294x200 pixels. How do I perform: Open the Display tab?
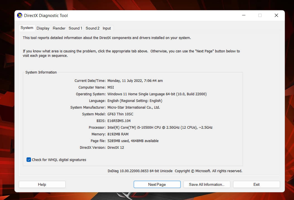pos(43,28)
